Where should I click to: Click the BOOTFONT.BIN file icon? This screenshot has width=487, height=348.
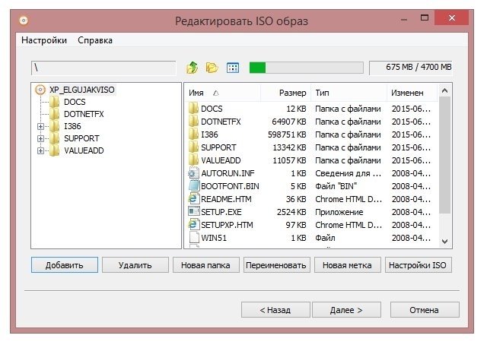[194, 186]
